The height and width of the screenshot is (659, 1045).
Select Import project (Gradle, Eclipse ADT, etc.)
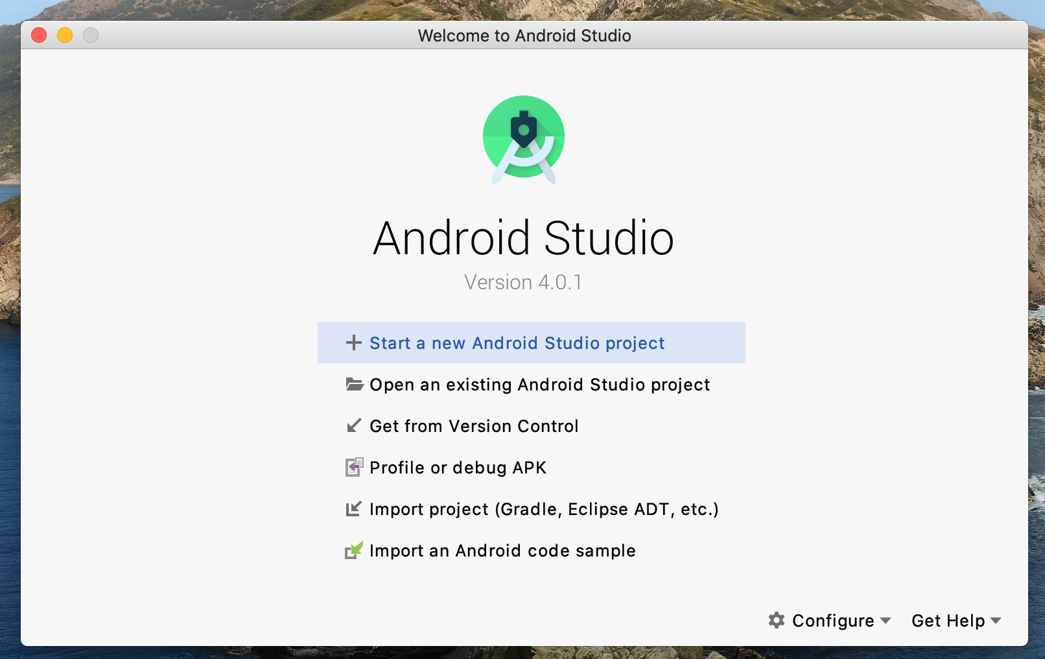point(532,509)
